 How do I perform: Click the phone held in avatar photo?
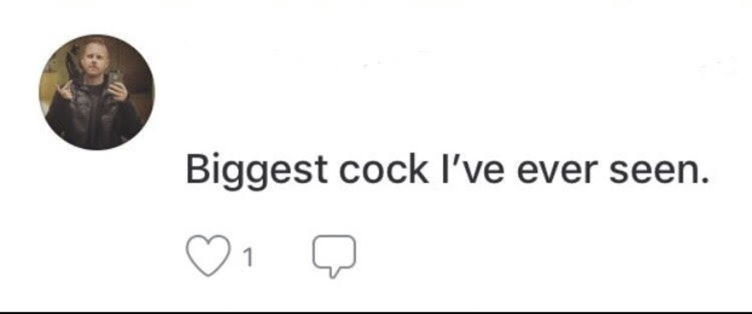point(115,78)
